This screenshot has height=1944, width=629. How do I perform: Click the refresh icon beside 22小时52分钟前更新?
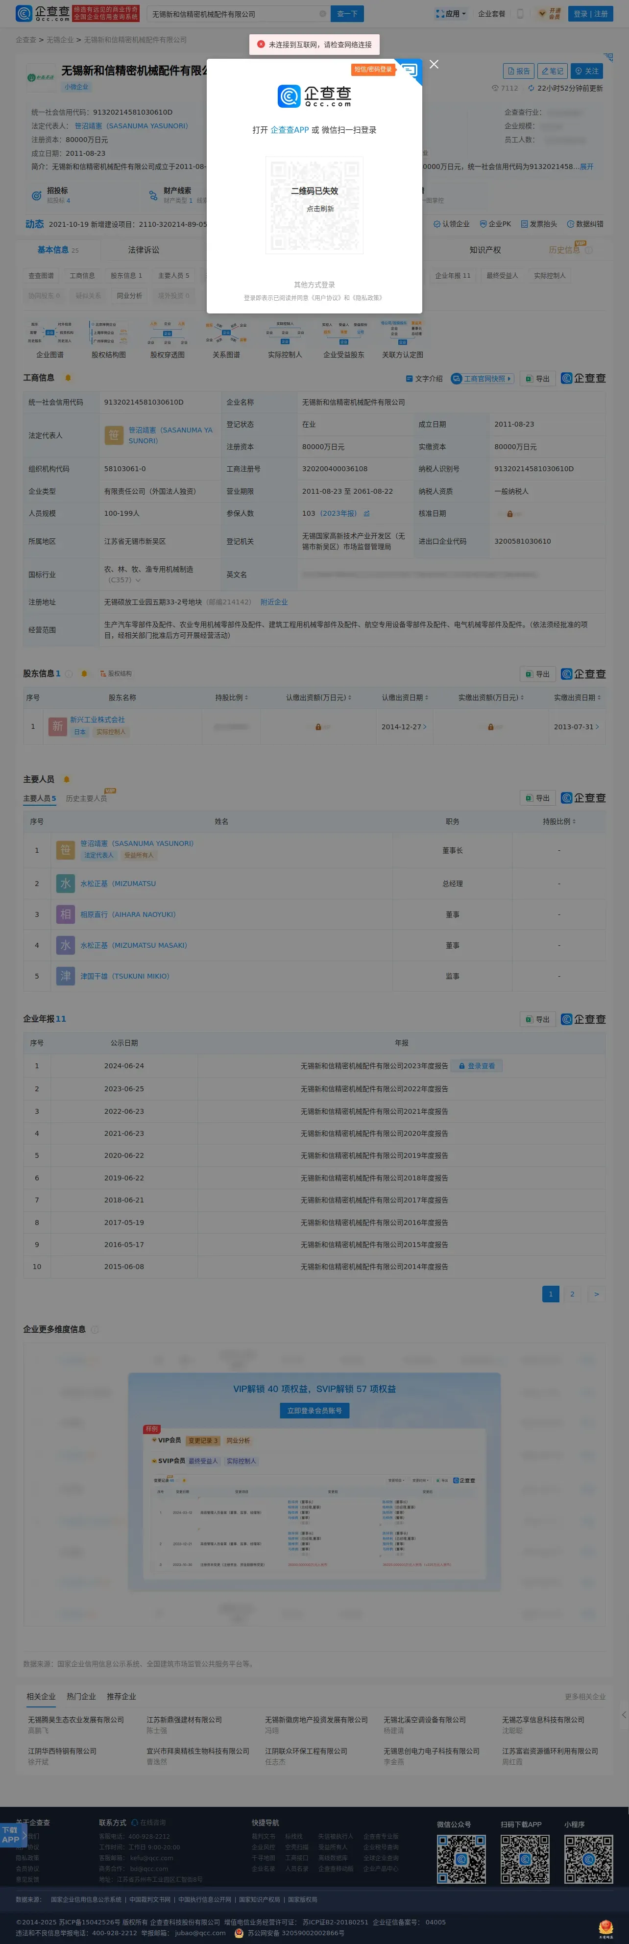pos(531,88)
